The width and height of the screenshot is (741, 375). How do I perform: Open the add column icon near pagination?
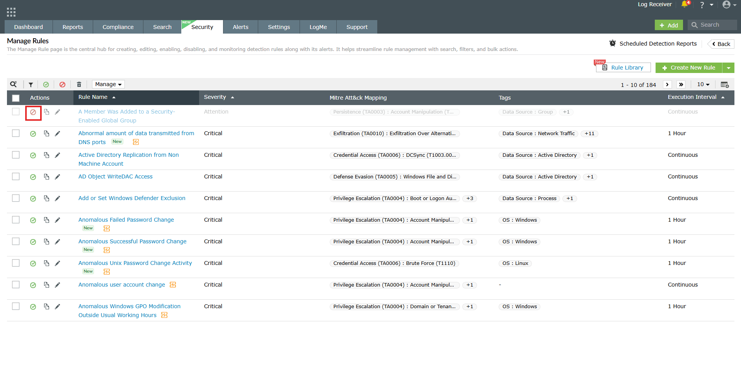coord(725,84)
